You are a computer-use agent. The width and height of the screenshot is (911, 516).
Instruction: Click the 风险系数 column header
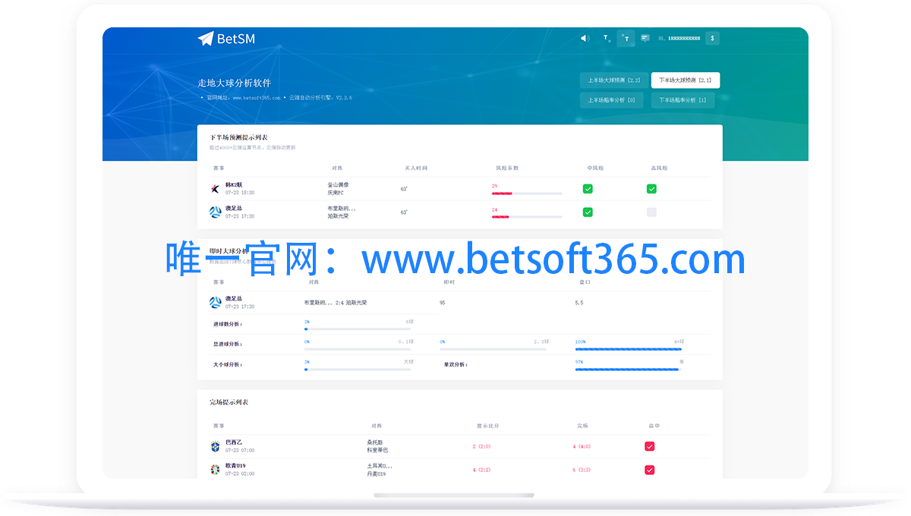coord(507,168)
